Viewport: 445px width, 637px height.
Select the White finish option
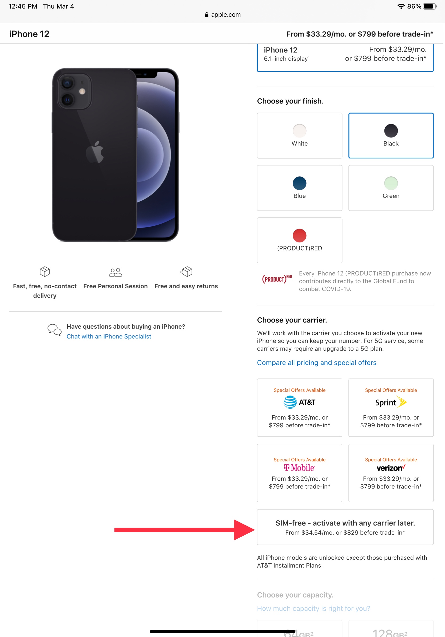[299, 136]
